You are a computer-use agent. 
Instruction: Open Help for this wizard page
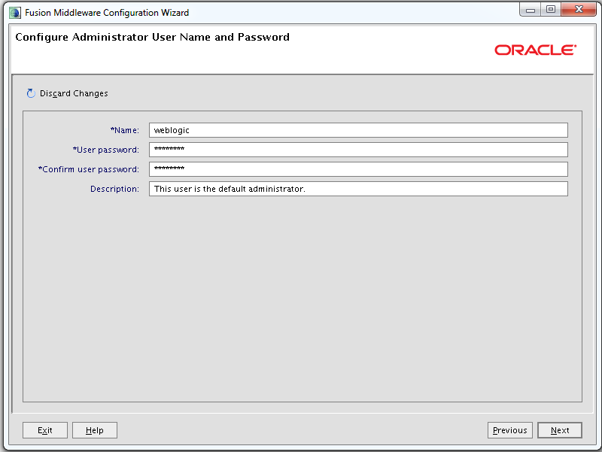95,430
